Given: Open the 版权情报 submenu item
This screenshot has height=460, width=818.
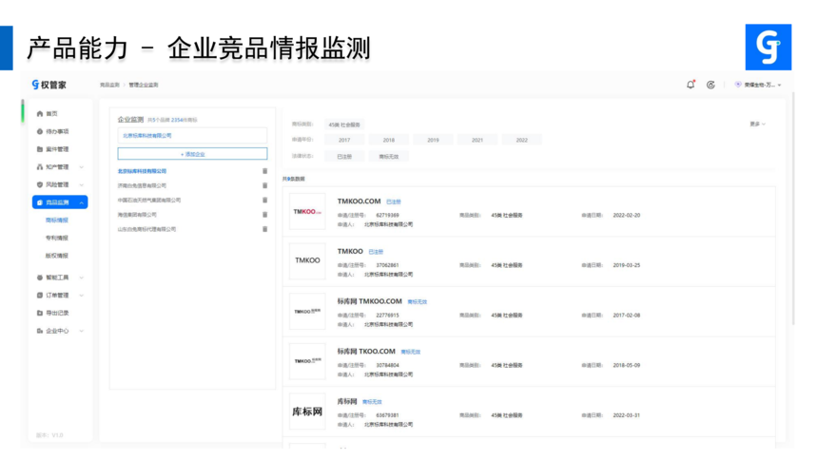Looking at the screenshot, I should coord(57,256).
